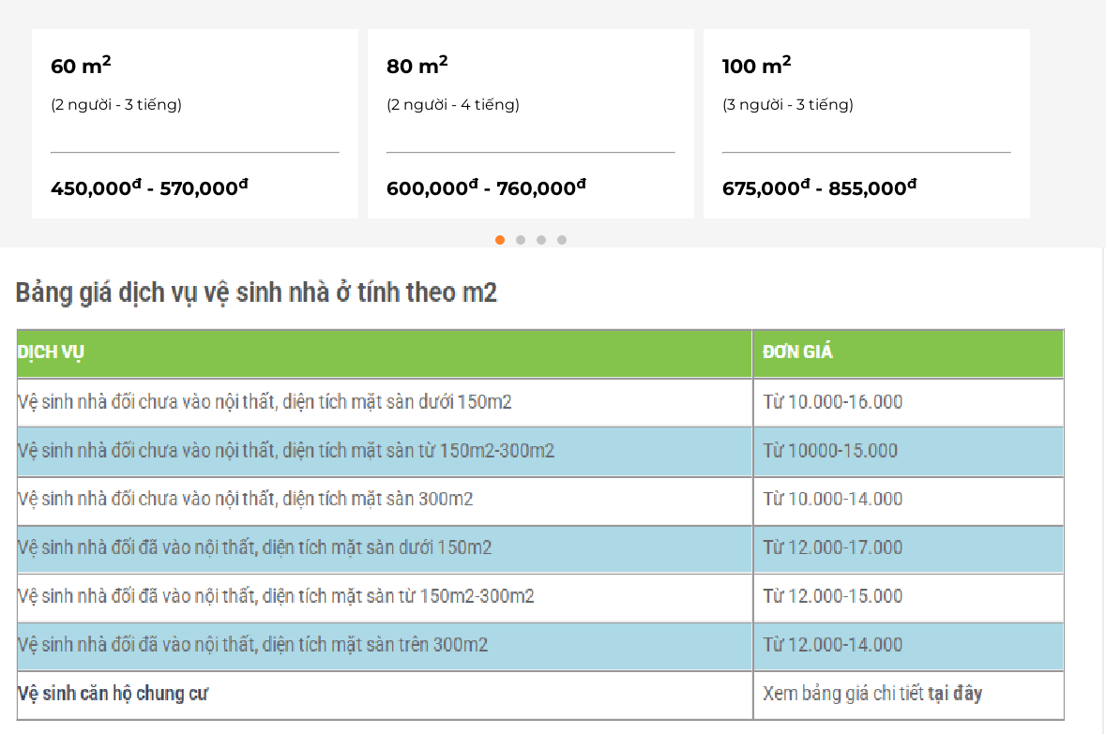Select unfurnished house under 150m2 row
The image size is (1106, 734).
point(265,402)
